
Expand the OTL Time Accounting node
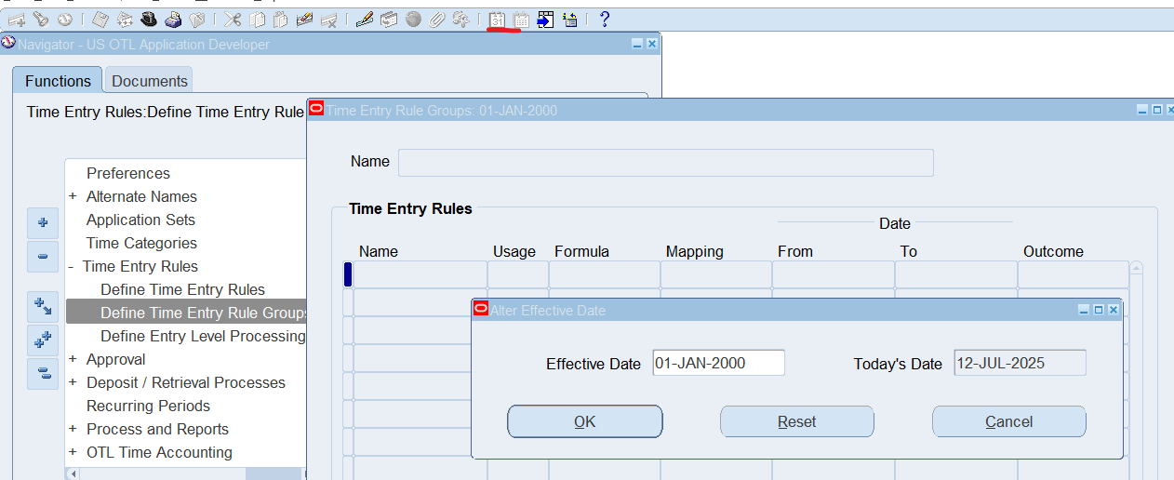pyautogui.click(x=73, y=452)
